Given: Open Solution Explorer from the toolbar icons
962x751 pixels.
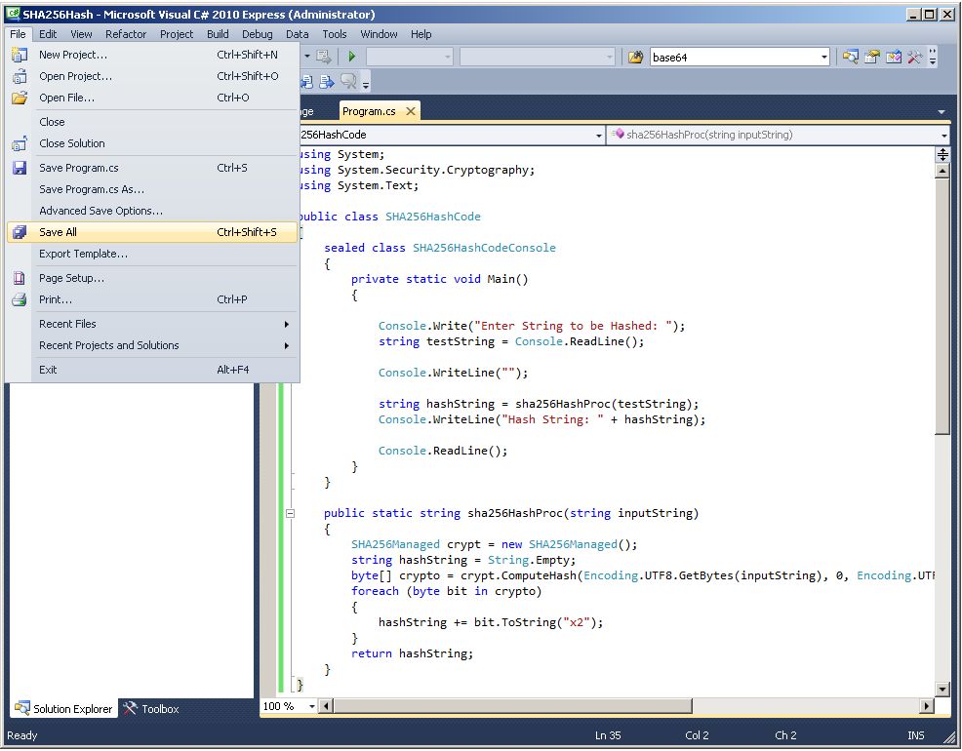Looking at the screenshot, I should pyautogui.click(x=851, y=58).
